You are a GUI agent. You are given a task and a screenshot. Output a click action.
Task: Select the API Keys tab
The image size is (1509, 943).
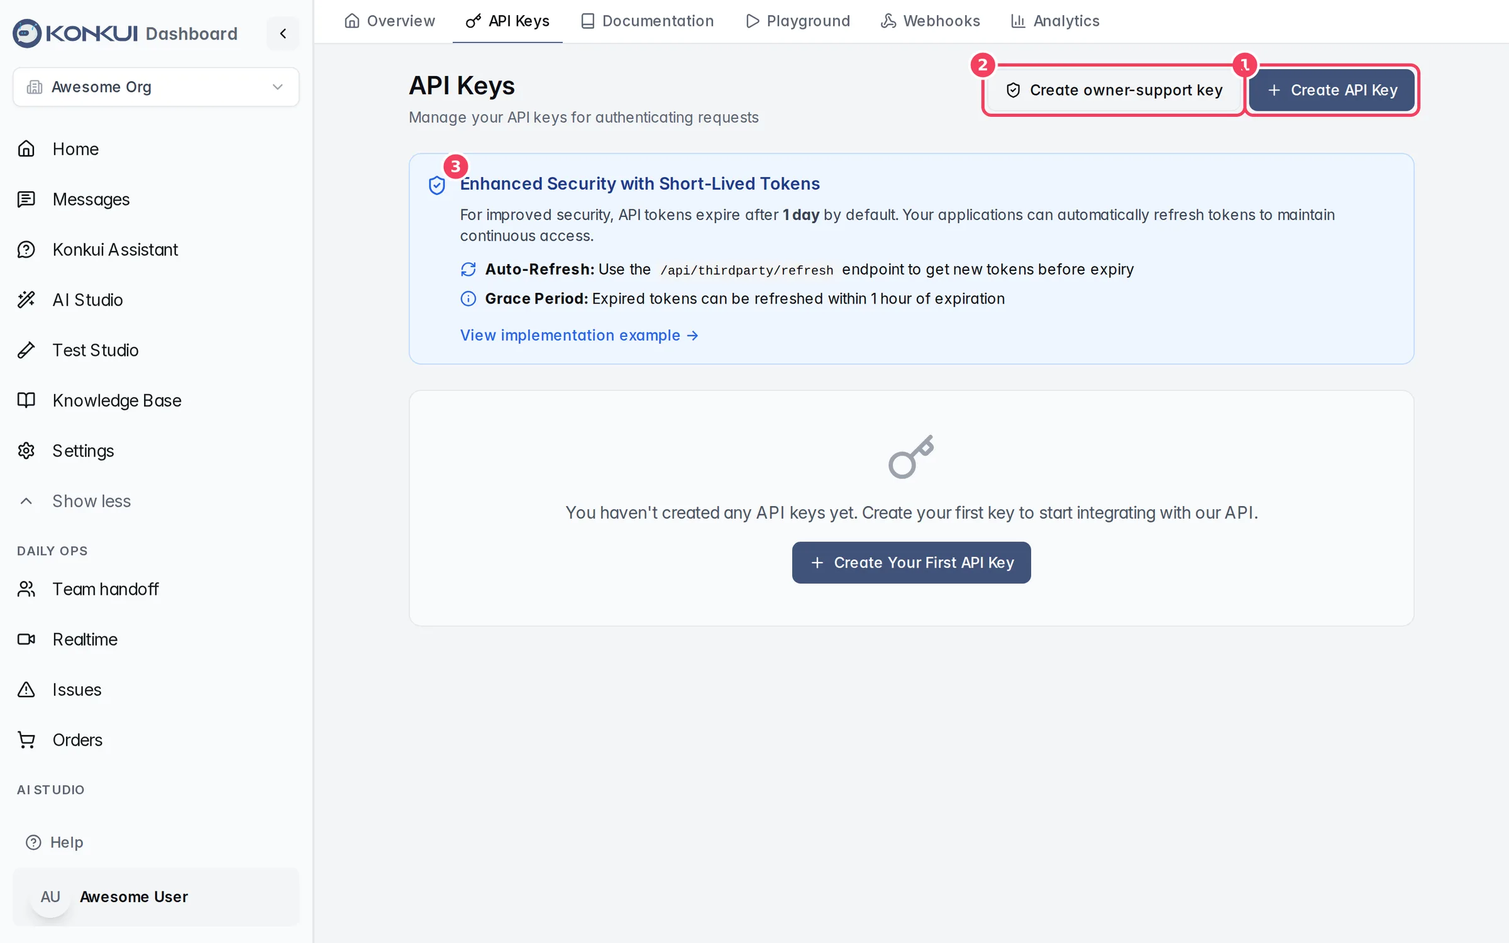click(x=507, y=21)
